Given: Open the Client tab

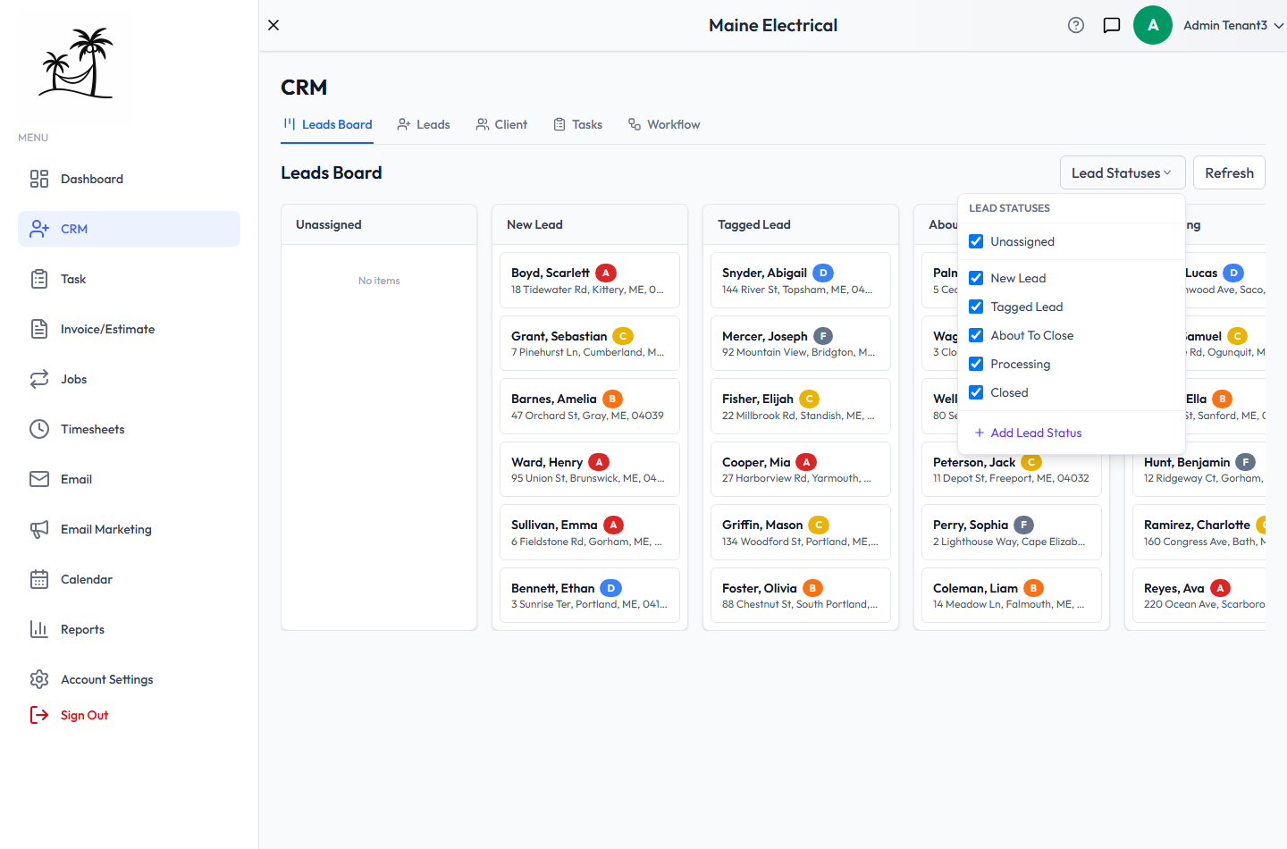Looking at the screenshot, I should pos(501,124).
